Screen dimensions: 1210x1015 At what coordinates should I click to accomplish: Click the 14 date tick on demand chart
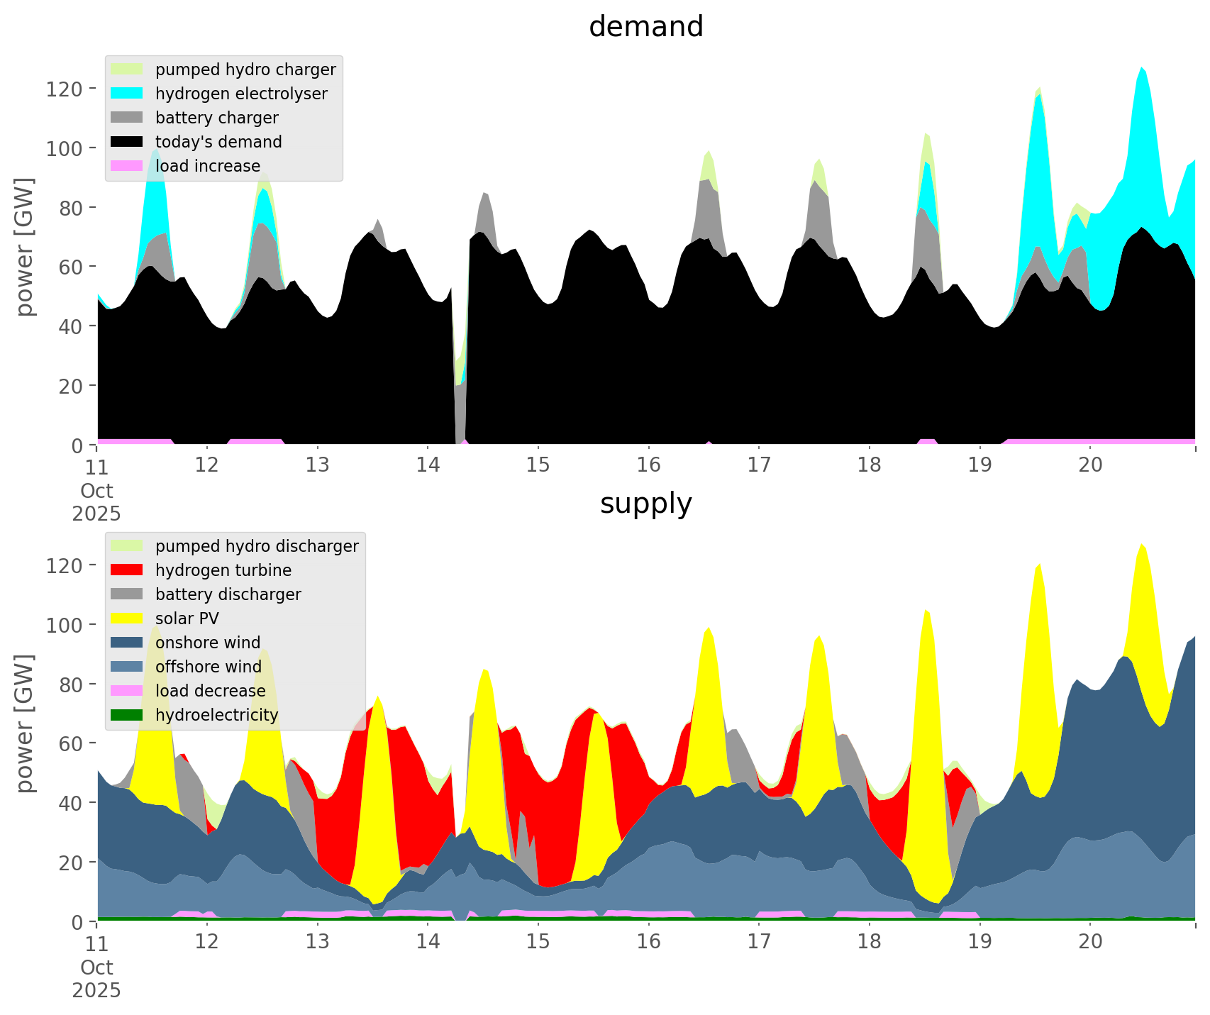point(428,465)
